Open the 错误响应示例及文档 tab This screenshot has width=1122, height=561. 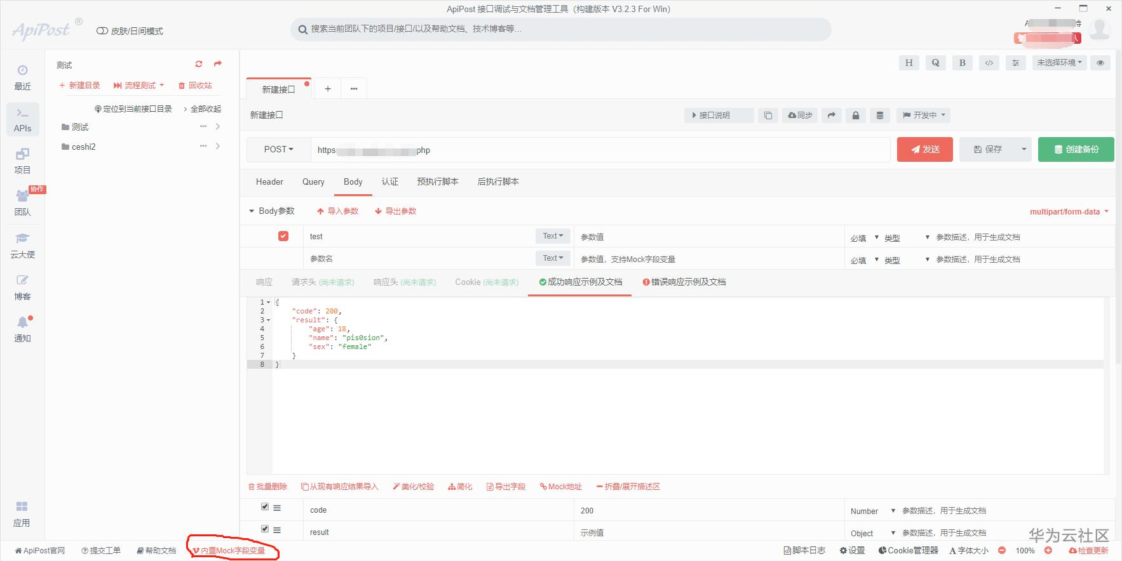click(684, 282)
